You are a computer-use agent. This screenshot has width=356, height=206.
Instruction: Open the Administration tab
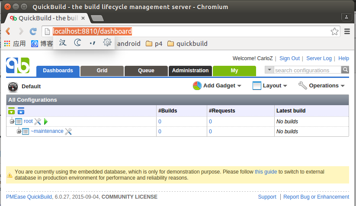[x=190, y=71]
